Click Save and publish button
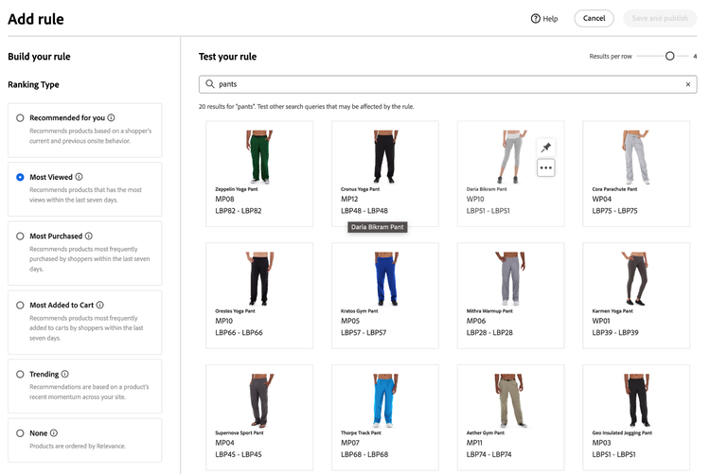This screenshot has height=474, width=710. click(660, 18)
